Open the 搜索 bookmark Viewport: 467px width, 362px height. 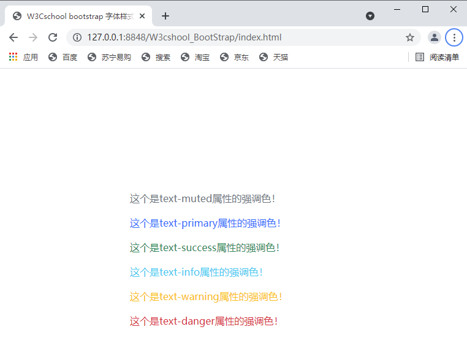[x=156, y=57]
